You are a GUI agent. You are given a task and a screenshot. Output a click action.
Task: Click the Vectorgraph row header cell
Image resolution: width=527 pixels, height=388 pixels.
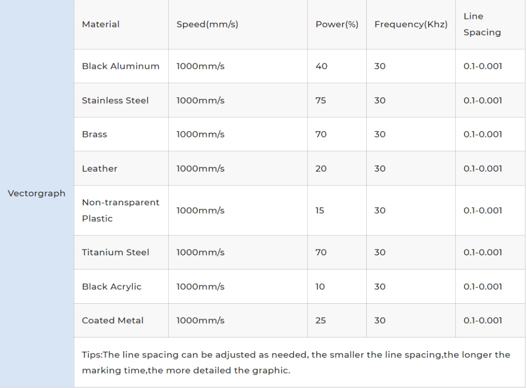(37, 193)
